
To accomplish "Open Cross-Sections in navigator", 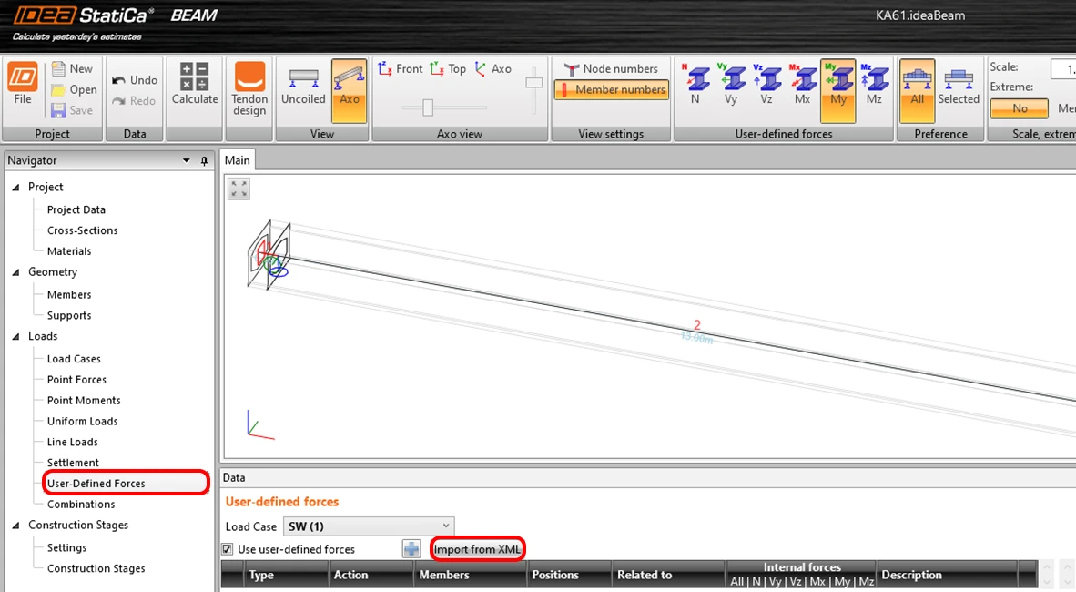I will [82, 230].
